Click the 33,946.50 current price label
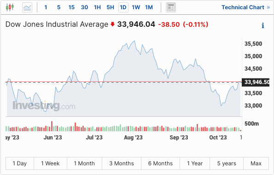 [x=256, y=82]
